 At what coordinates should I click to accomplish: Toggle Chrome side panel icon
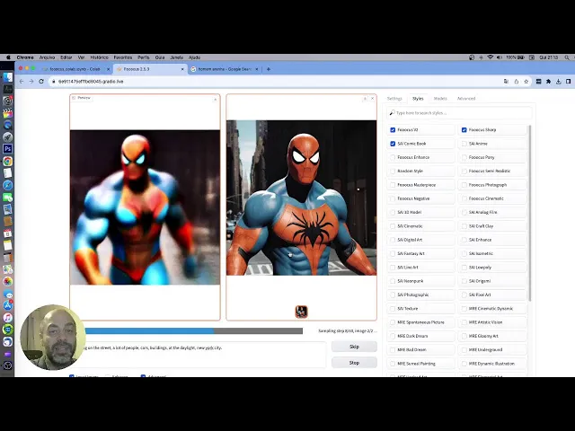[x=569, y=82]
